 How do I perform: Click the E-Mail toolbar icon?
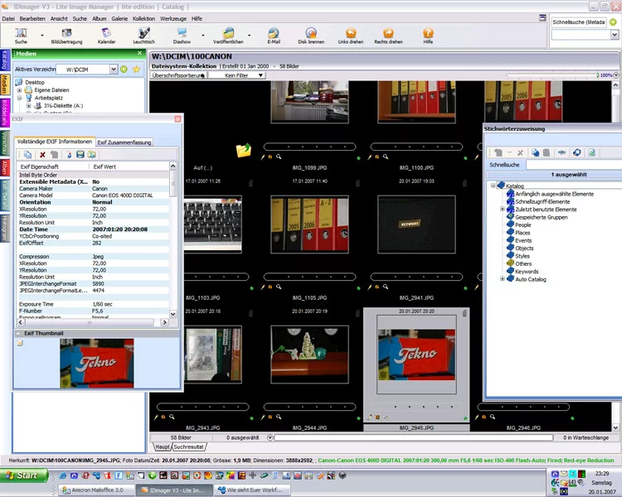[274, 36]
